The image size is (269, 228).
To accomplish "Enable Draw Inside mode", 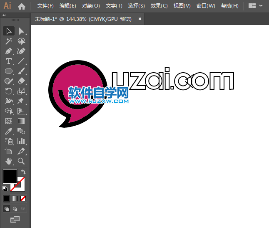I will (23, 209).
